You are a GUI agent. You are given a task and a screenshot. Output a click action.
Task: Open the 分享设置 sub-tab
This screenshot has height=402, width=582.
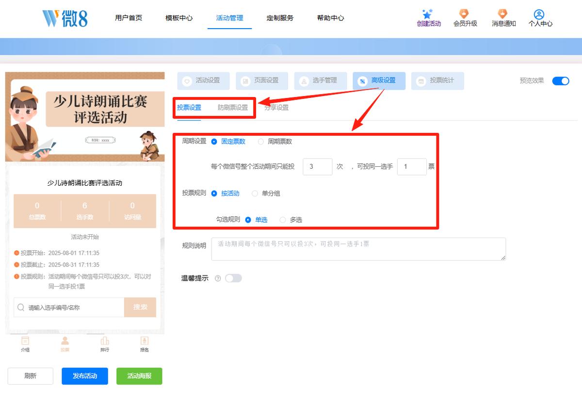coord(276,108)
